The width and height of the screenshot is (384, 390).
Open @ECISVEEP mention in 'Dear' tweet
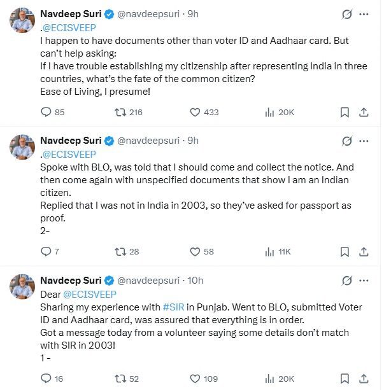[x=90, y=295]
